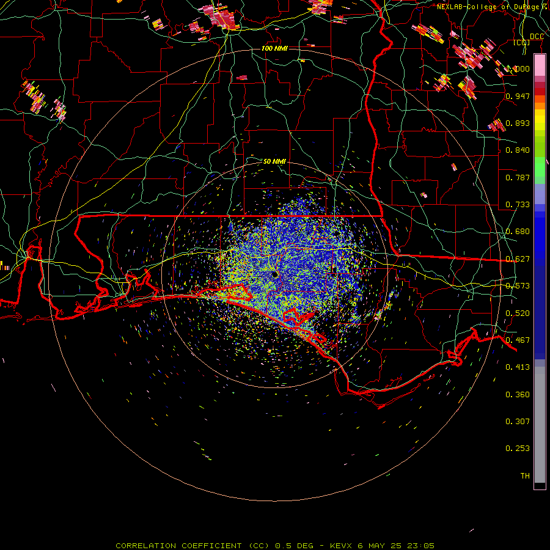Select the 0.680 legend value
550x550 pixels.
(x=518, y=232)
